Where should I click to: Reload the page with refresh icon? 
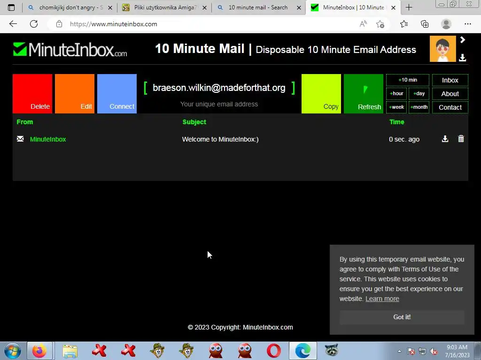pos(34,24)
